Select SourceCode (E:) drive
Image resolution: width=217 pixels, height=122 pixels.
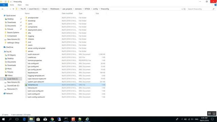tap(13, 86)
